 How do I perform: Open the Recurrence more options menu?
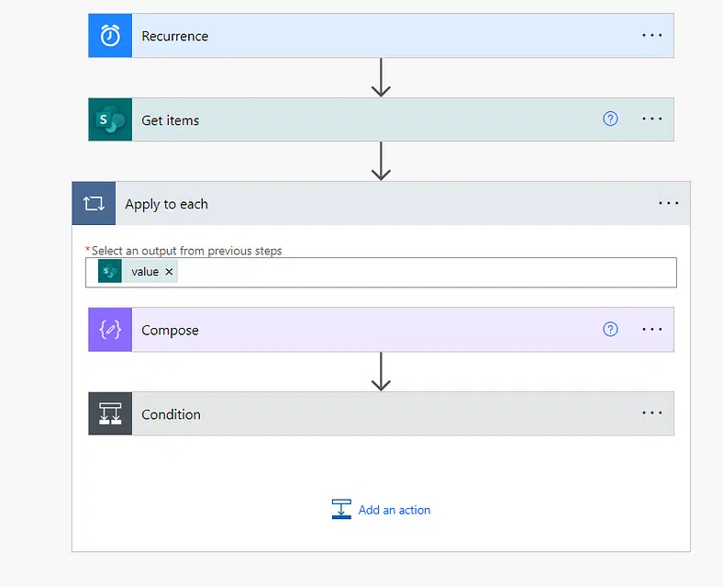652,35
